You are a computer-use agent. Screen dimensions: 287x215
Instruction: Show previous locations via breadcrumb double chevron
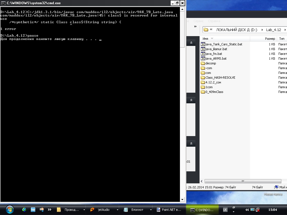tap(211, 29)
